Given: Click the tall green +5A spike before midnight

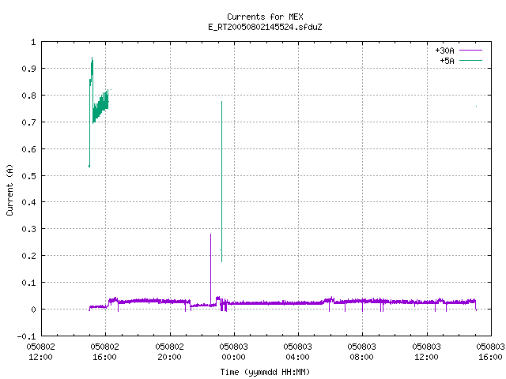Looking at the screenshot, I should [x=221, y=182].
